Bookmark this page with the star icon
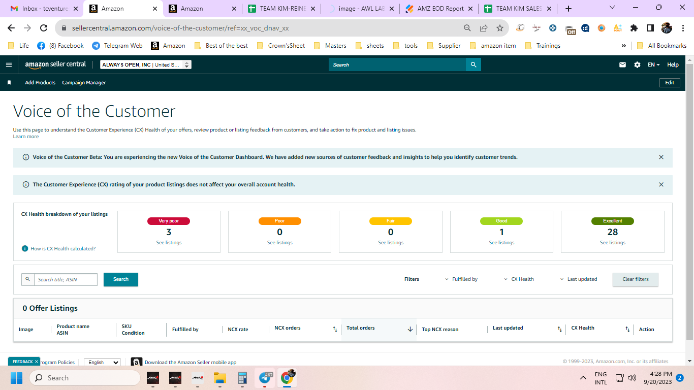Screen dimensions: 694x390 [x=500, y=28]
